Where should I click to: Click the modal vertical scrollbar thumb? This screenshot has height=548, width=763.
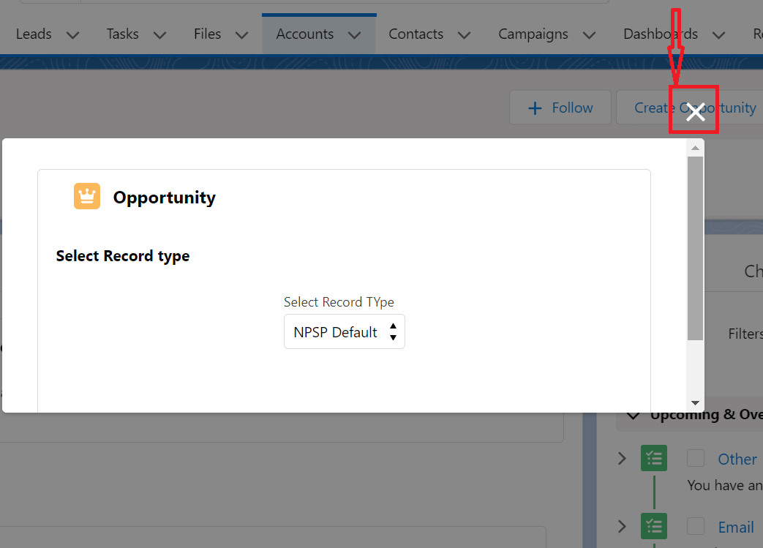pyautogui.click(x=696, y=248)
